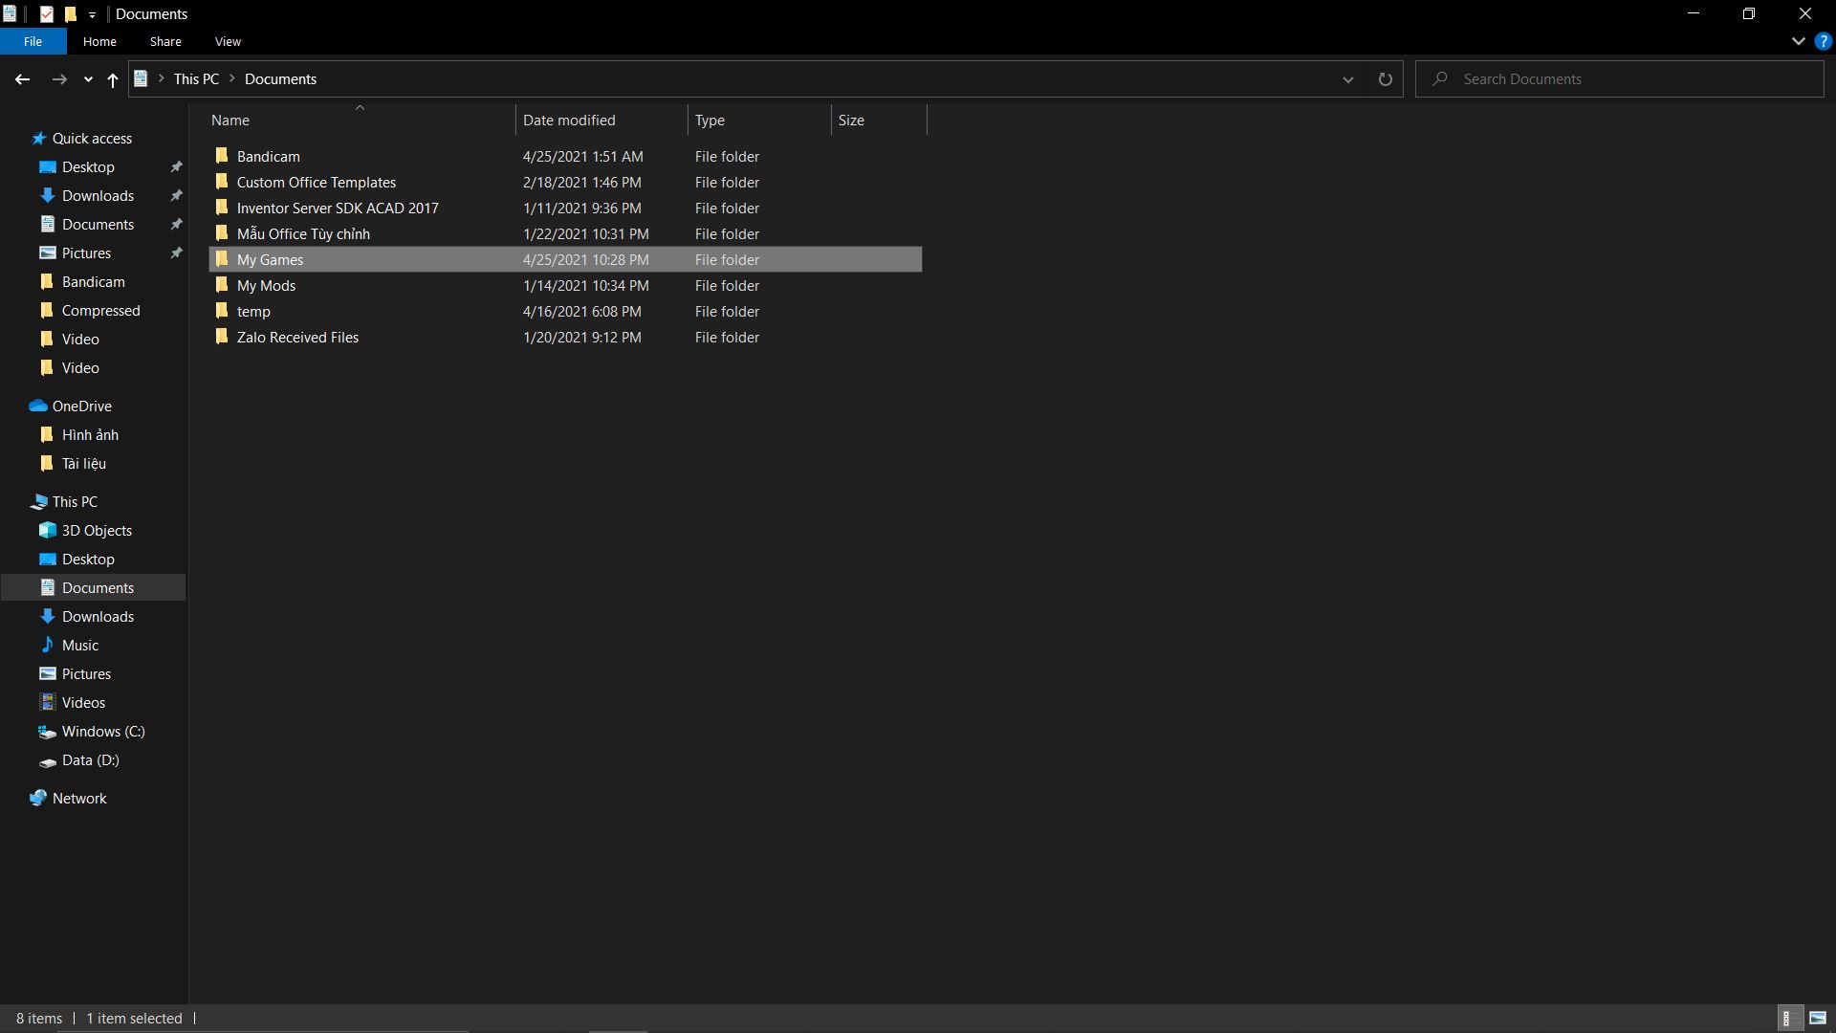The image size is (1836, 1033).
Task: Open the Music folder in sidebar
Action: click(x=79, y=645)
